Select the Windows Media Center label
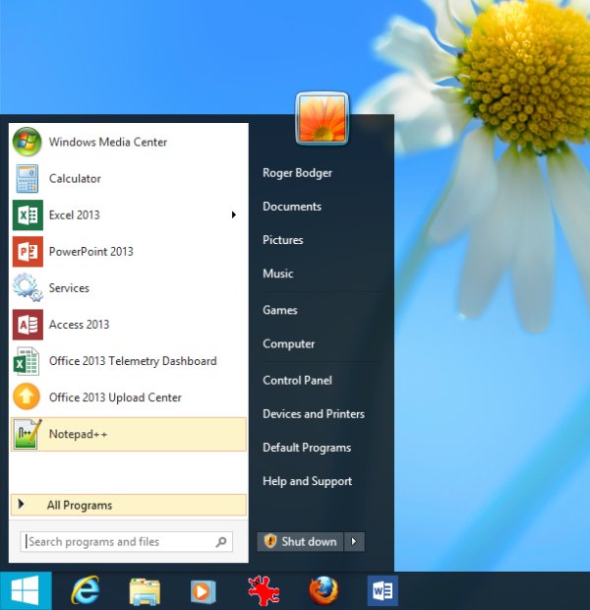 108,142
